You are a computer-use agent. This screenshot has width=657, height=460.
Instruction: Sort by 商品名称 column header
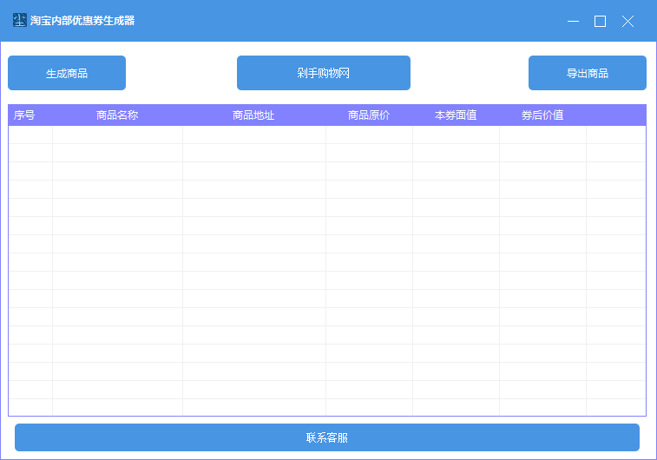pos(117,115)
